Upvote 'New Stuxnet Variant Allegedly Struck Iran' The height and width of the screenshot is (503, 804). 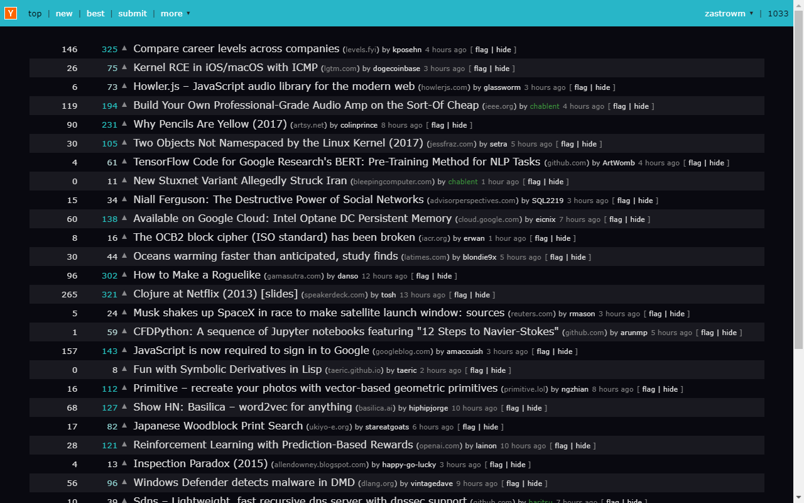(124, 181)
